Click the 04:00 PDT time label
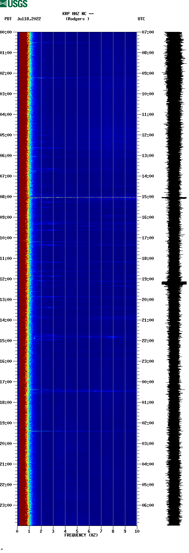 [6, 115]
